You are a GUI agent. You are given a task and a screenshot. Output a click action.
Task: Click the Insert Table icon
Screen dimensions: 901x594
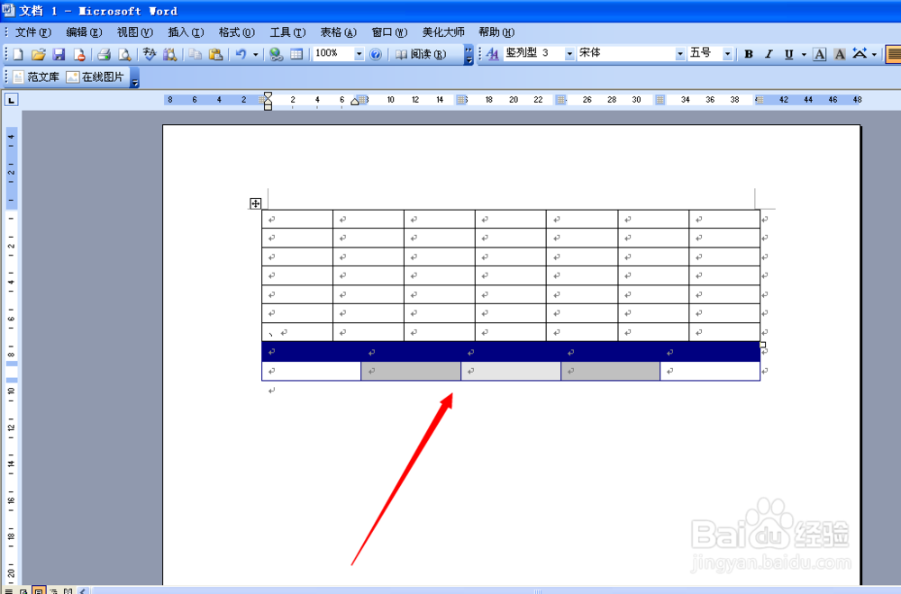point(296,55)
